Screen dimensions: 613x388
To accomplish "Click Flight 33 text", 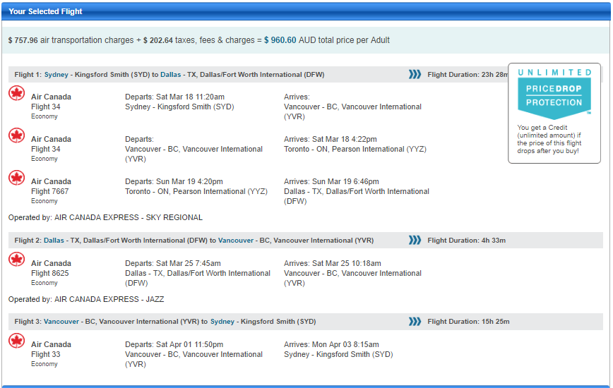I will click(46, 354).
